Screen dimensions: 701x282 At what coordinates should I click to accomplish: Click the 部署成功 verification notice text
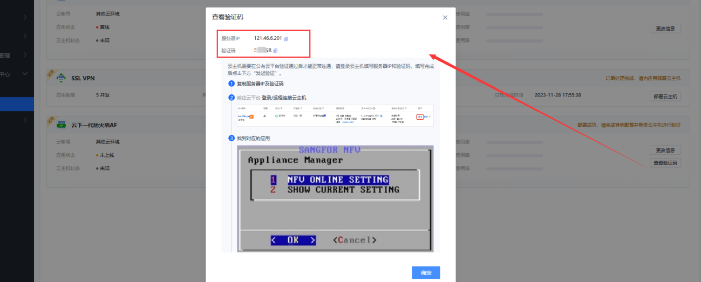(629, 125)
